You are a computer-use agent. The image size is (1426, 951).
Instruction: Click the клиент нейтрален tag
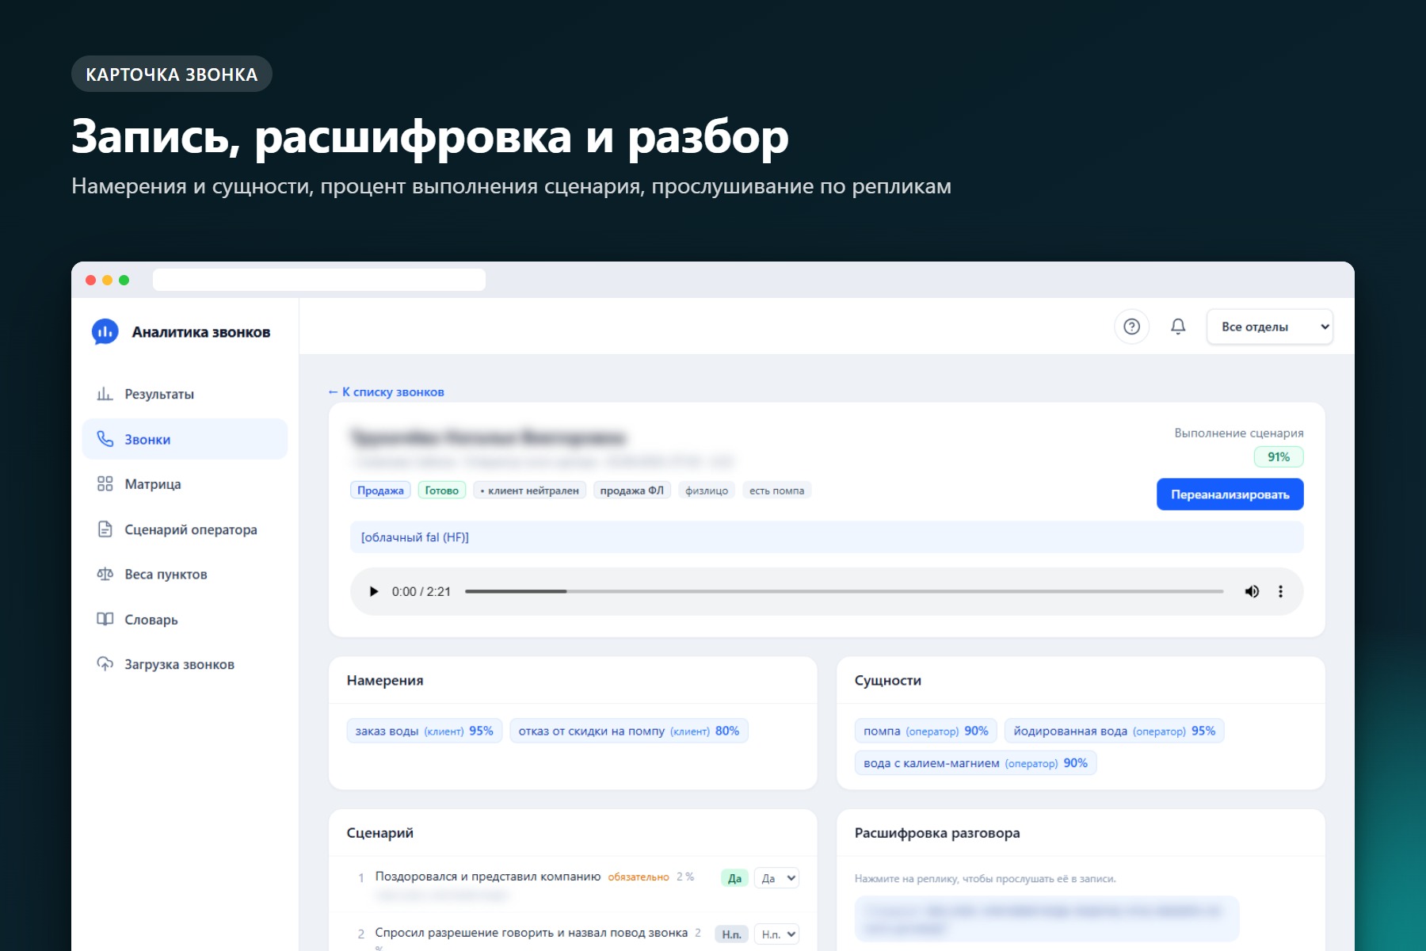[x=529, y=491]
